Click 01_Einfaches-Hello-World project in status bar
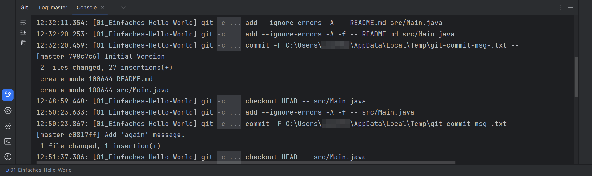592x176 pixels. [39, 170]
